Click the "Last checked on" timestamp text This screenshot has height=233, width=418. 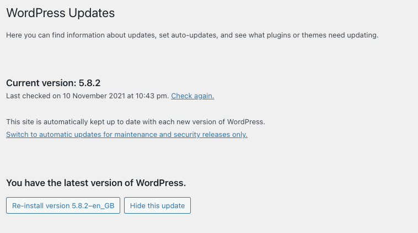point(87,96)
